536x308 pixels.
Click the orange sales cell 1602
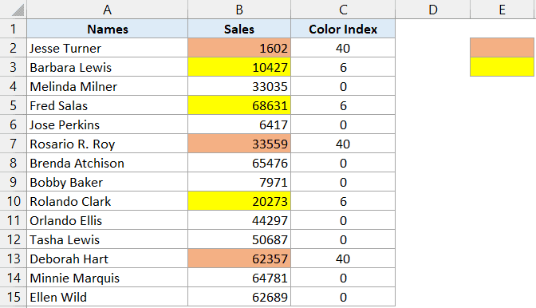point(239,48)
